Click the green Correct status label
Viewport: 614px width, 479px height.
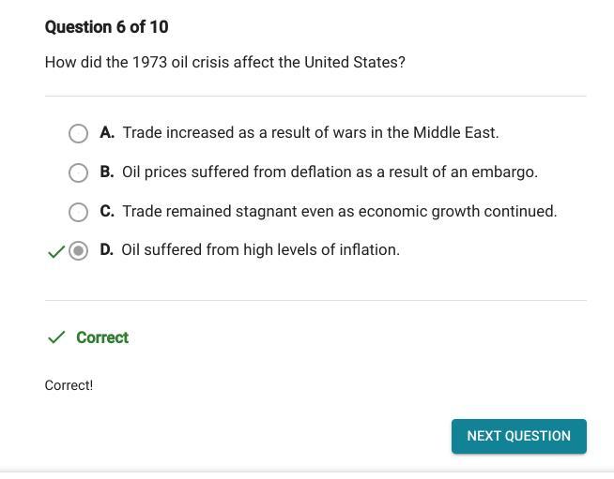(x=102, y=337)
